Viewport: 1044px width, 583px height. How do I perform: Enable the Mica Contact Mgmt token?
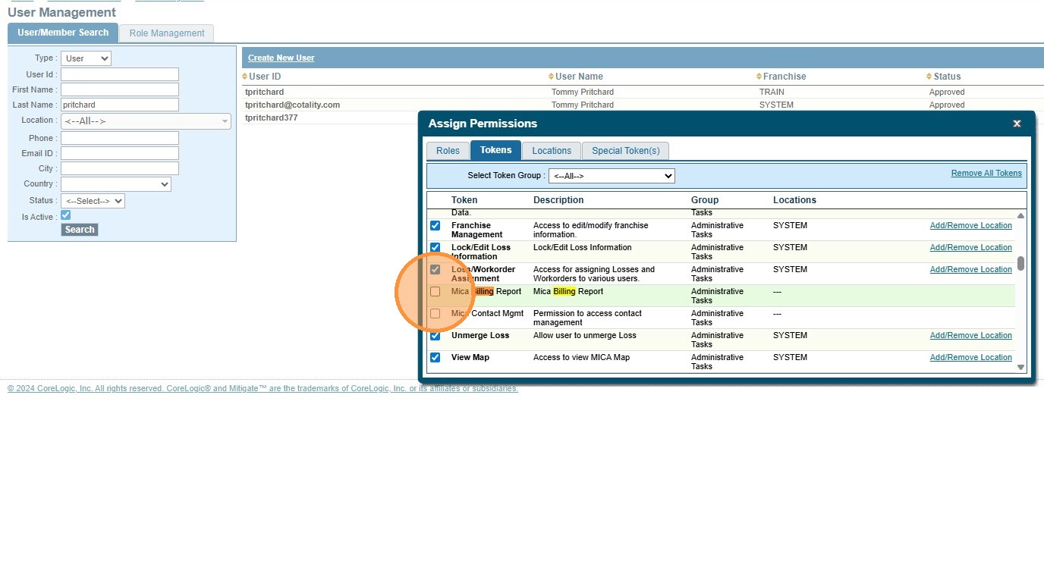(436, 314)
